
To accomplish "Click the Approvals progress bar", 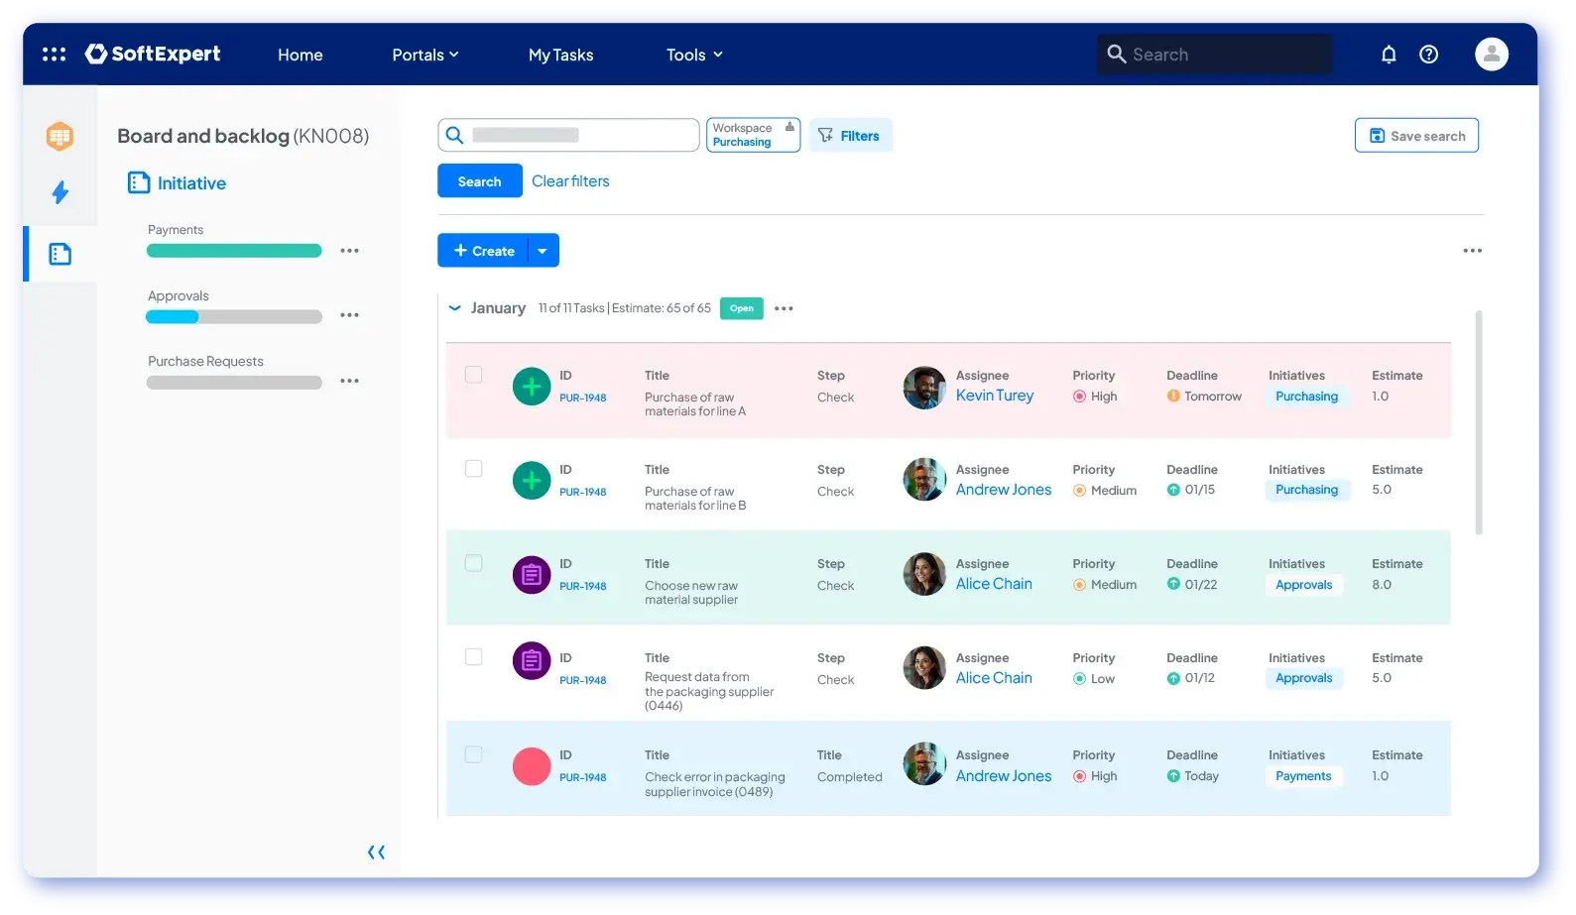I will point(234,317).
